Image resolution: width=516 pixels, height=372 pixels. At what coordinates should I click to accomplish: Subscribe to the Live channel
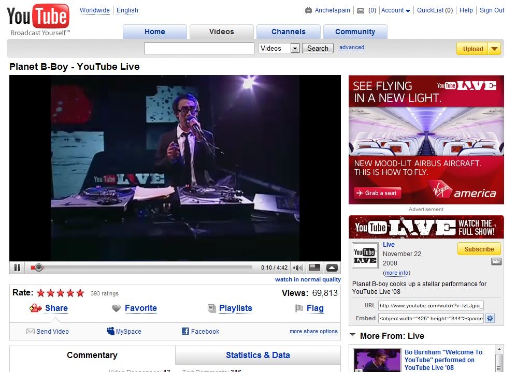click(479, 249)
